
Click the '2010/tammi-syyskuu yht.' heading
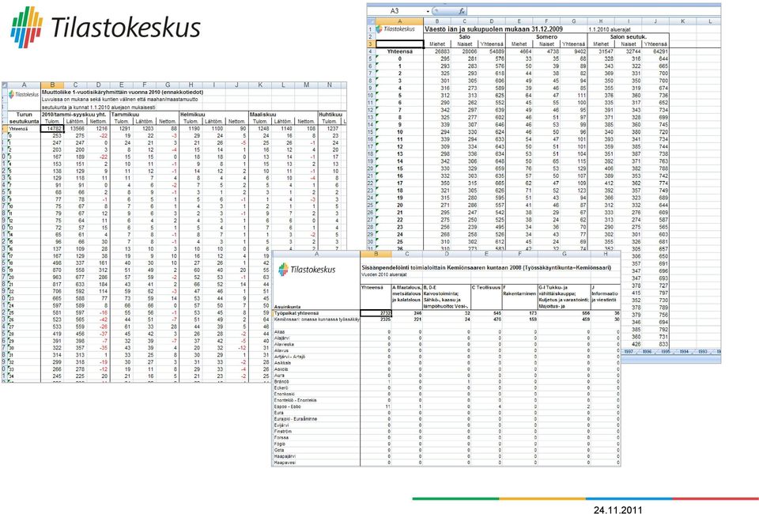click(x=74, y=114)
